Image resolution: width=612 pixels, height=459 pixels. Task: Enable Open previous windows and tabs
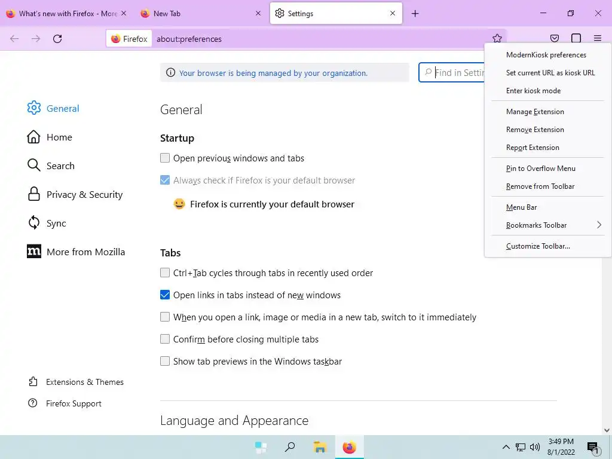(x=165, y=158)
